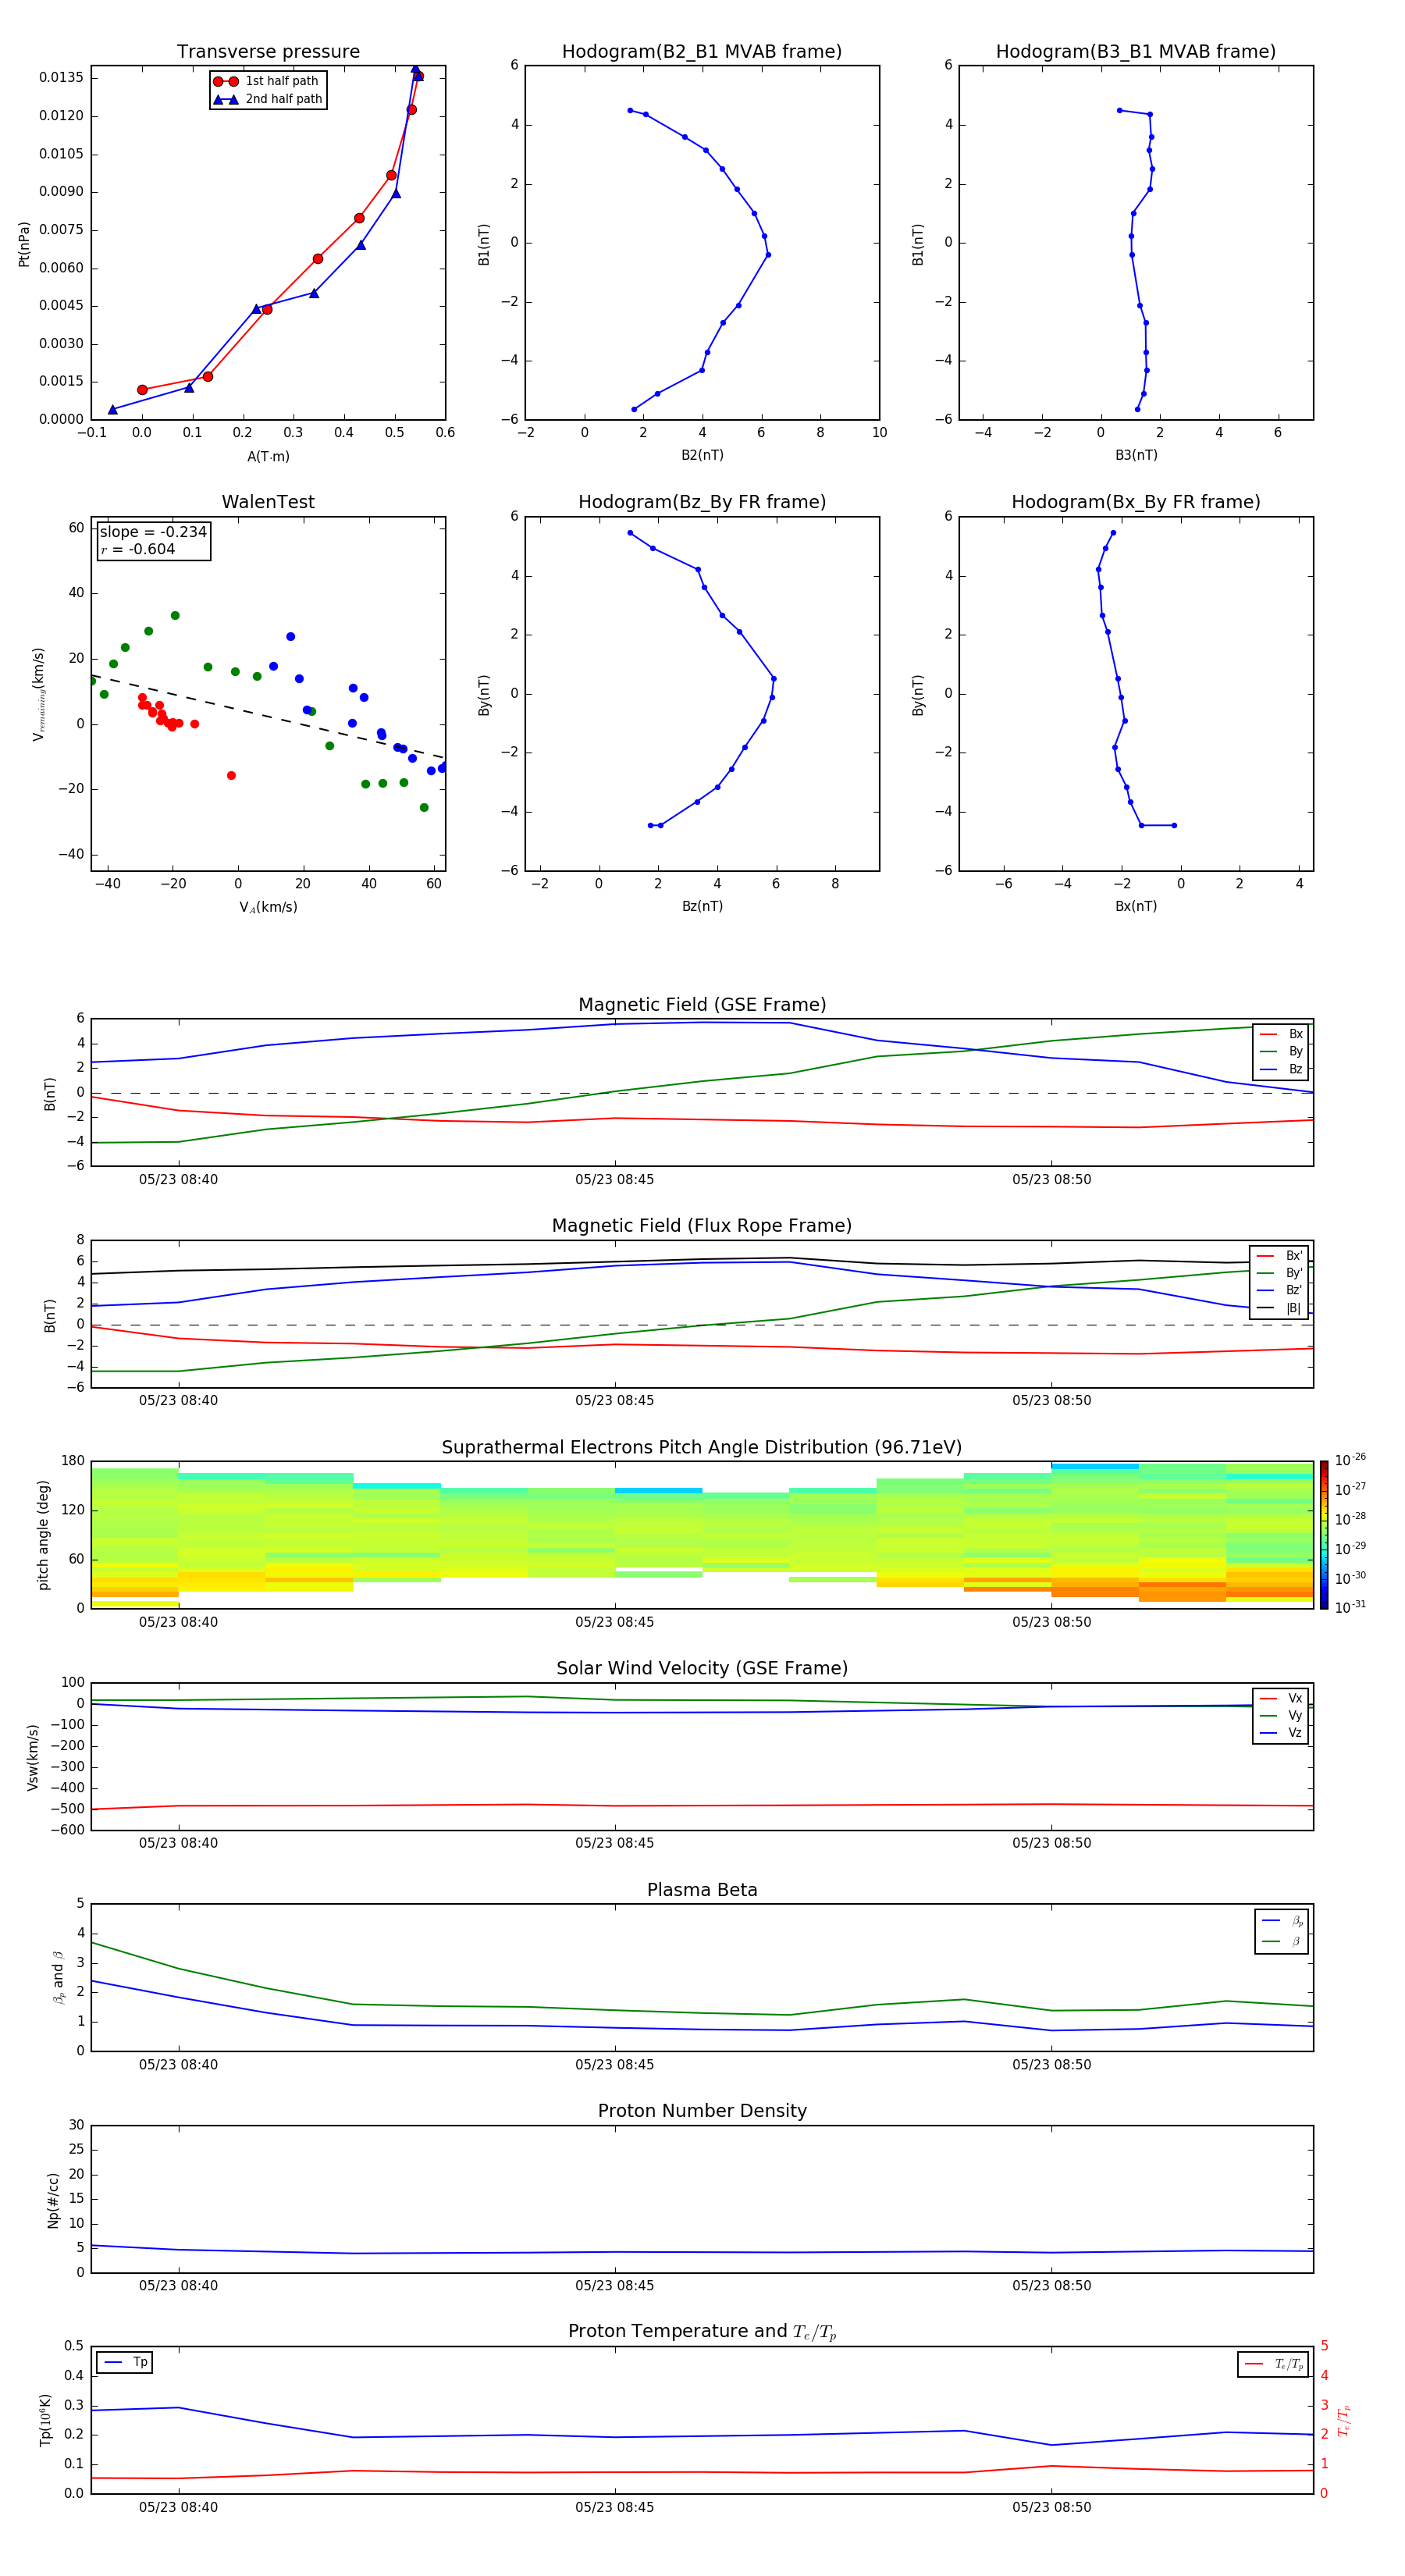Click the 'VA(km/s)' x-axis label
This screenshot has width=1405, height=2576.
268,907
